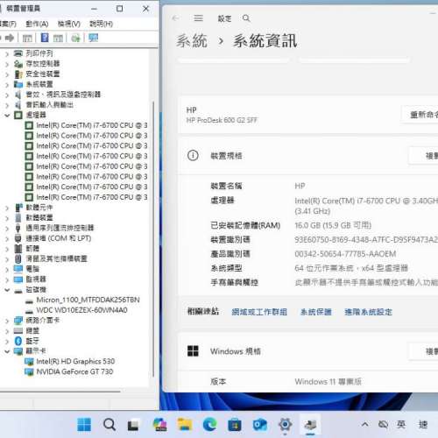438x438 pixels.
Task: Expand the 連接埠 (COM 和 LPT) node
Action: [x=7, y=238]
